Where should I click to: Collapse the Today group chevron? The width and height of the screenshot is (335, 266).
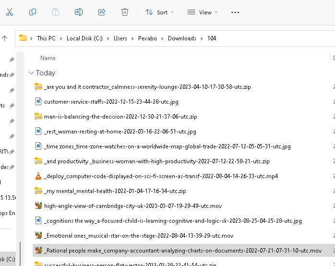pos(31,73)
